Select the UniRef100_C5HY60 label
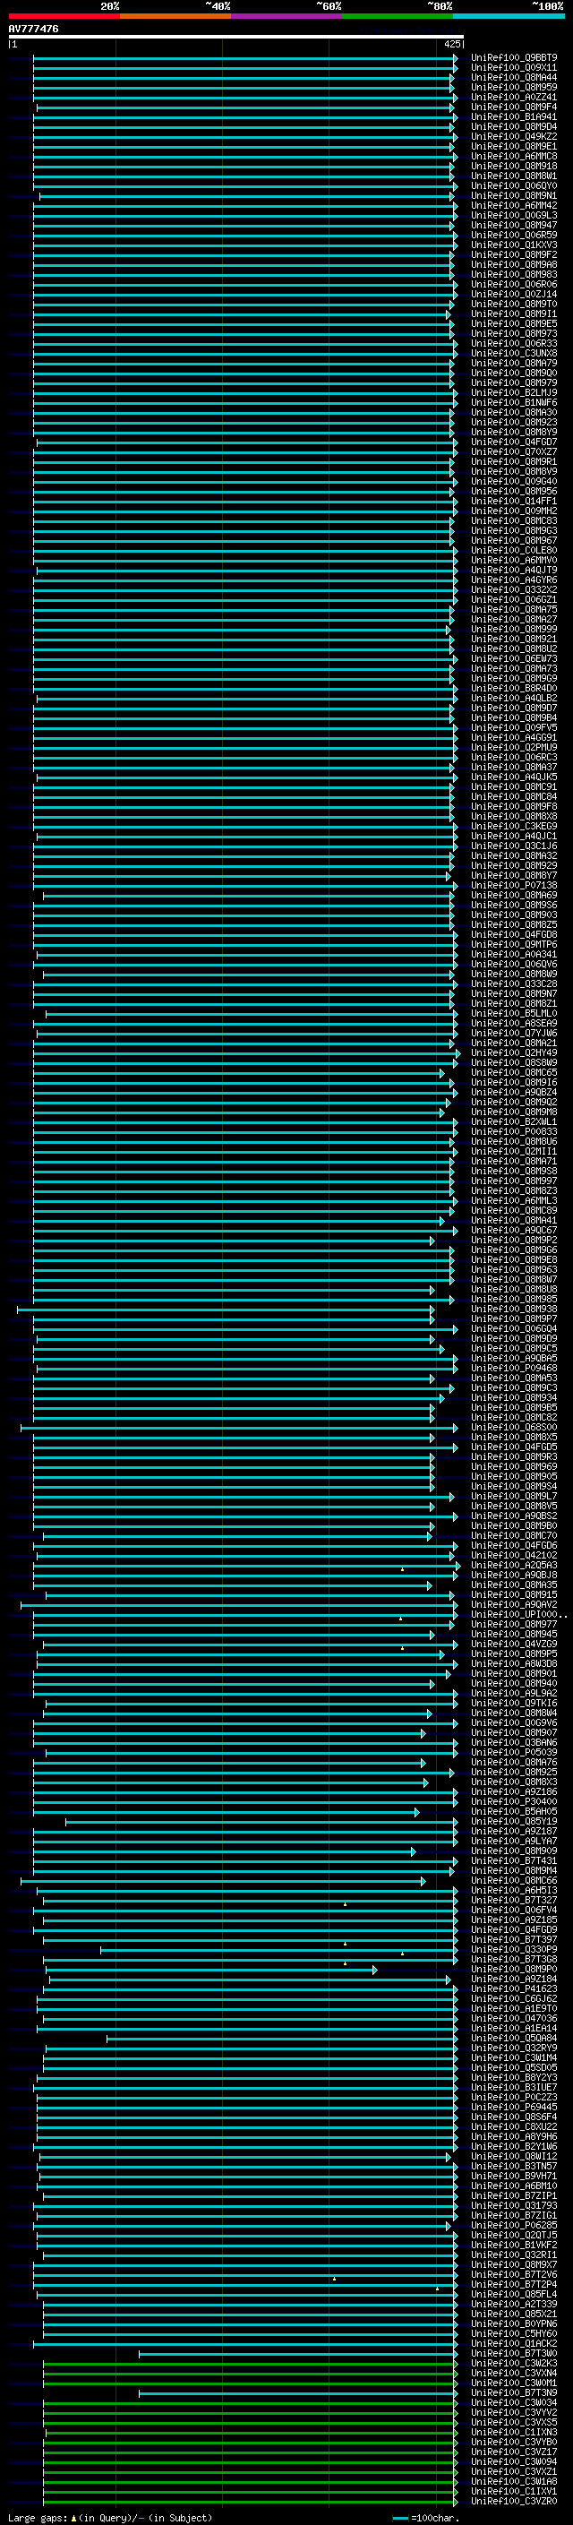 click(x=514, y=2333)
